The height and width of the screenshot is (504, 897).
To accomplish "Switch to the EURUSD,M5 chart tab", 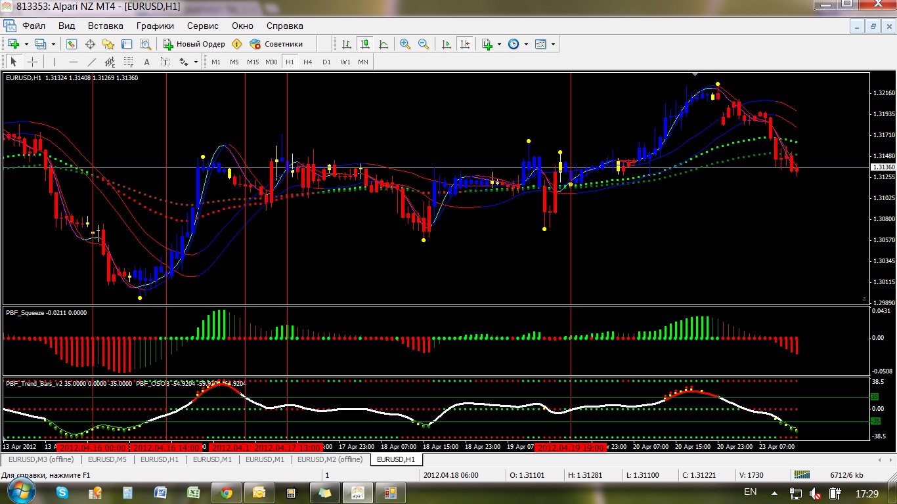I will click(x=108, y=459).
